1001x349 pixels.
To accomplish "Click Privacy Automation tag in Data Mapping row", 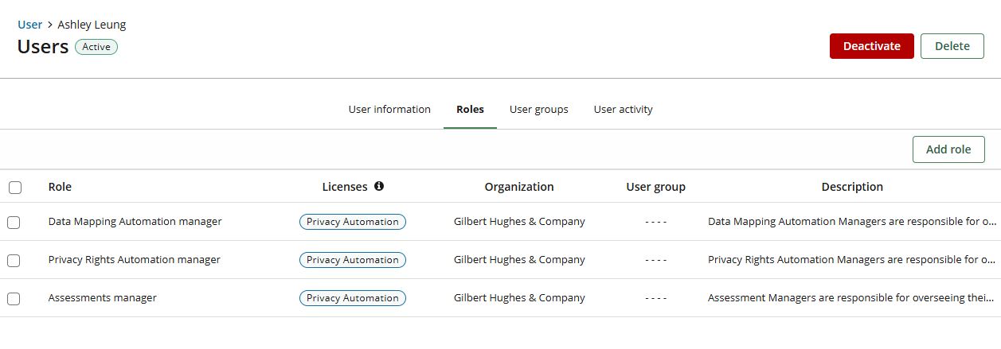I will pyautogui.click(x=353, y=222).
